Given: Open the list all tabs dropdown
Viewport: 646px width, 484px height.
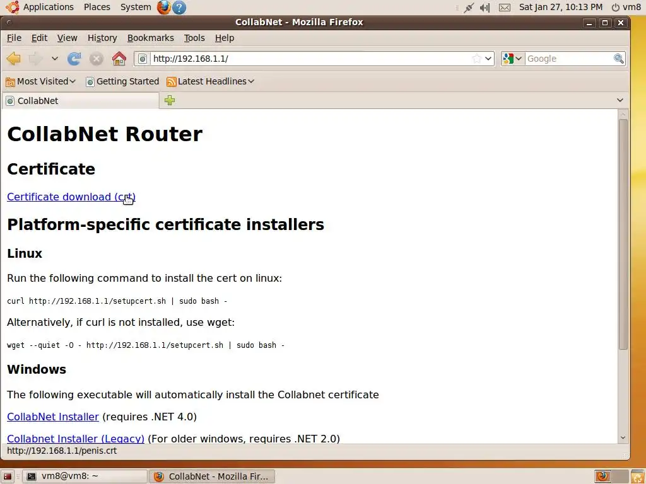Looking at the screenshot, I should (620, 100).
